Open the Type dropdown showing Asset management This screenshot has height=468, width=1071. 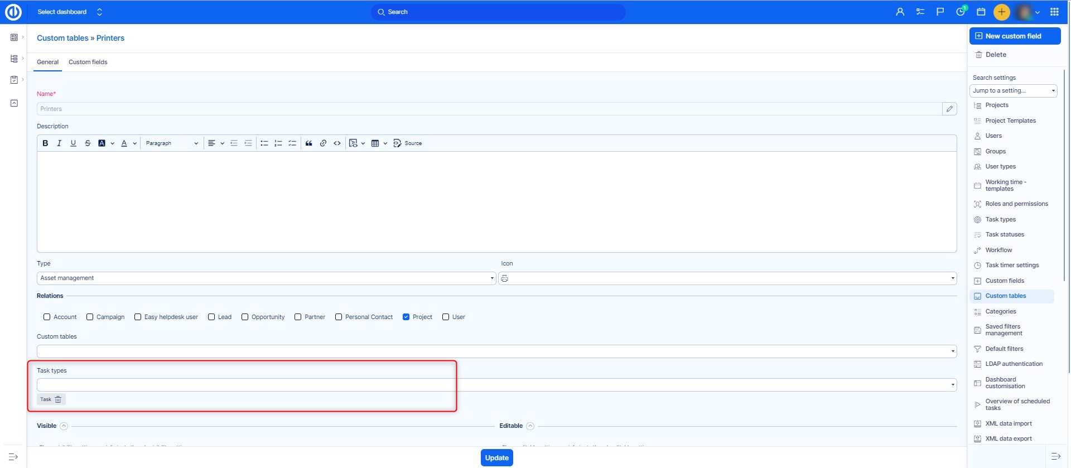tap(266, 278)
